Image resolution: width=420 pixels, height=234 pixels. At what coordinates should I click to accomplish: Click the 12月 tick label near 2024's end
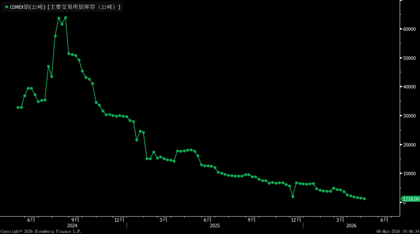tap(119, 220)
